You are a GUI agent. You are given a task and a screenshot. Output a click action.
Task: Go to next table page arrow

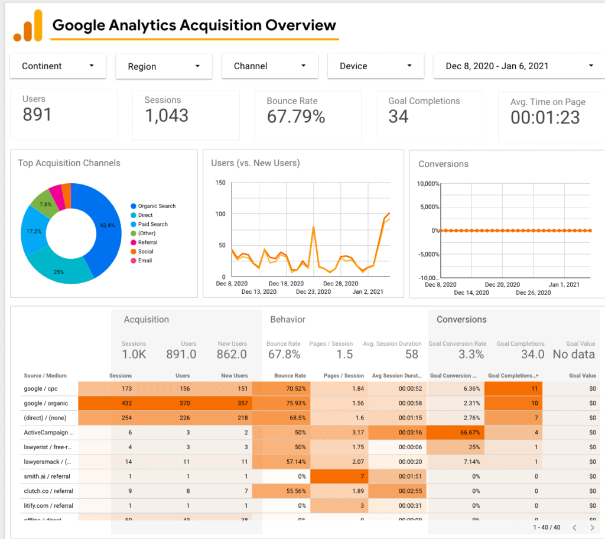592,527
